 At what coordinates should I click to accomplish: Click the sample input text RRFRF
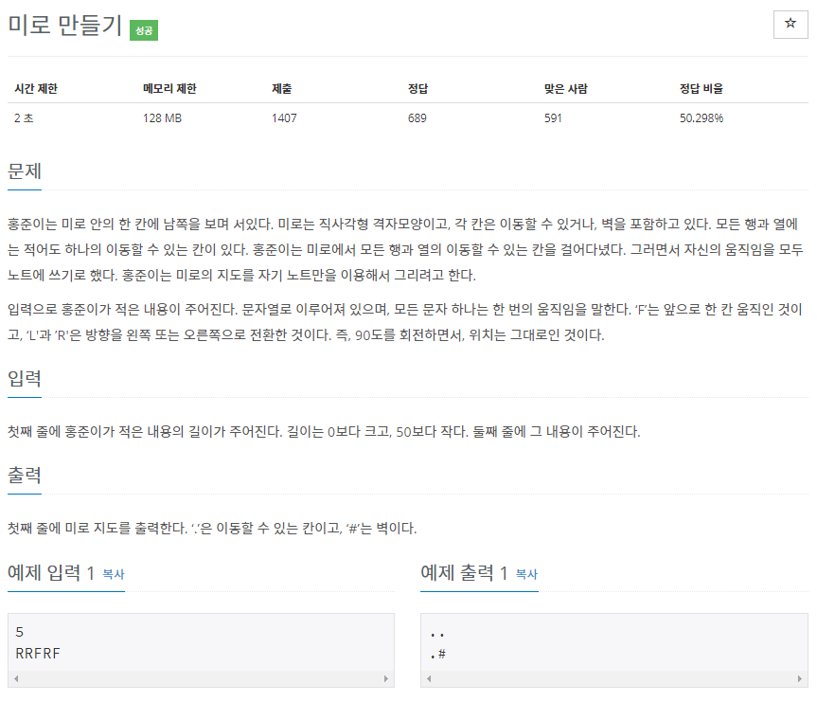click(38, 654)
